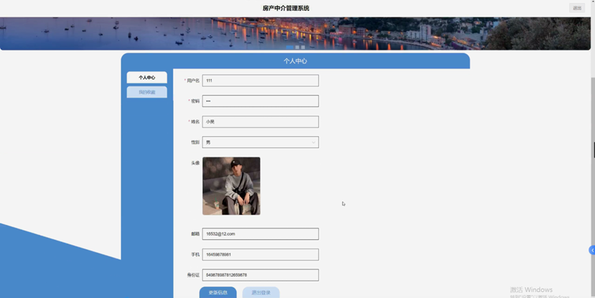595x298 pixels.
Task: Select the second banner carousel indicator
Action: coord(297,47)
